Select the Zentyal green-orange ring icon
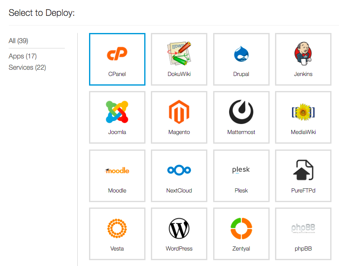Screen dimensions: 339x266 [241, 228]
